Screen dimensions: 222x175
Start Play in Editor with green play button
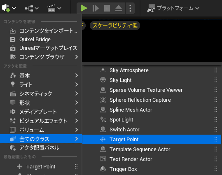click(84, 8)
